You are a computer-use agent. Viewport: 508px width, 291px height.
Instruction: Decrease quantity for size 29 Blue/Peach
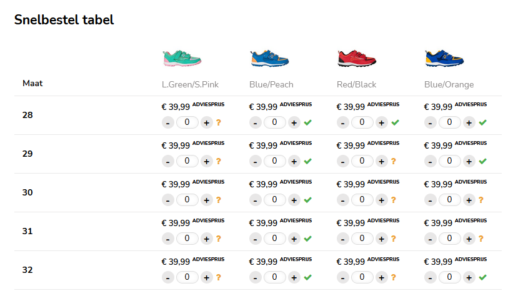256,161
